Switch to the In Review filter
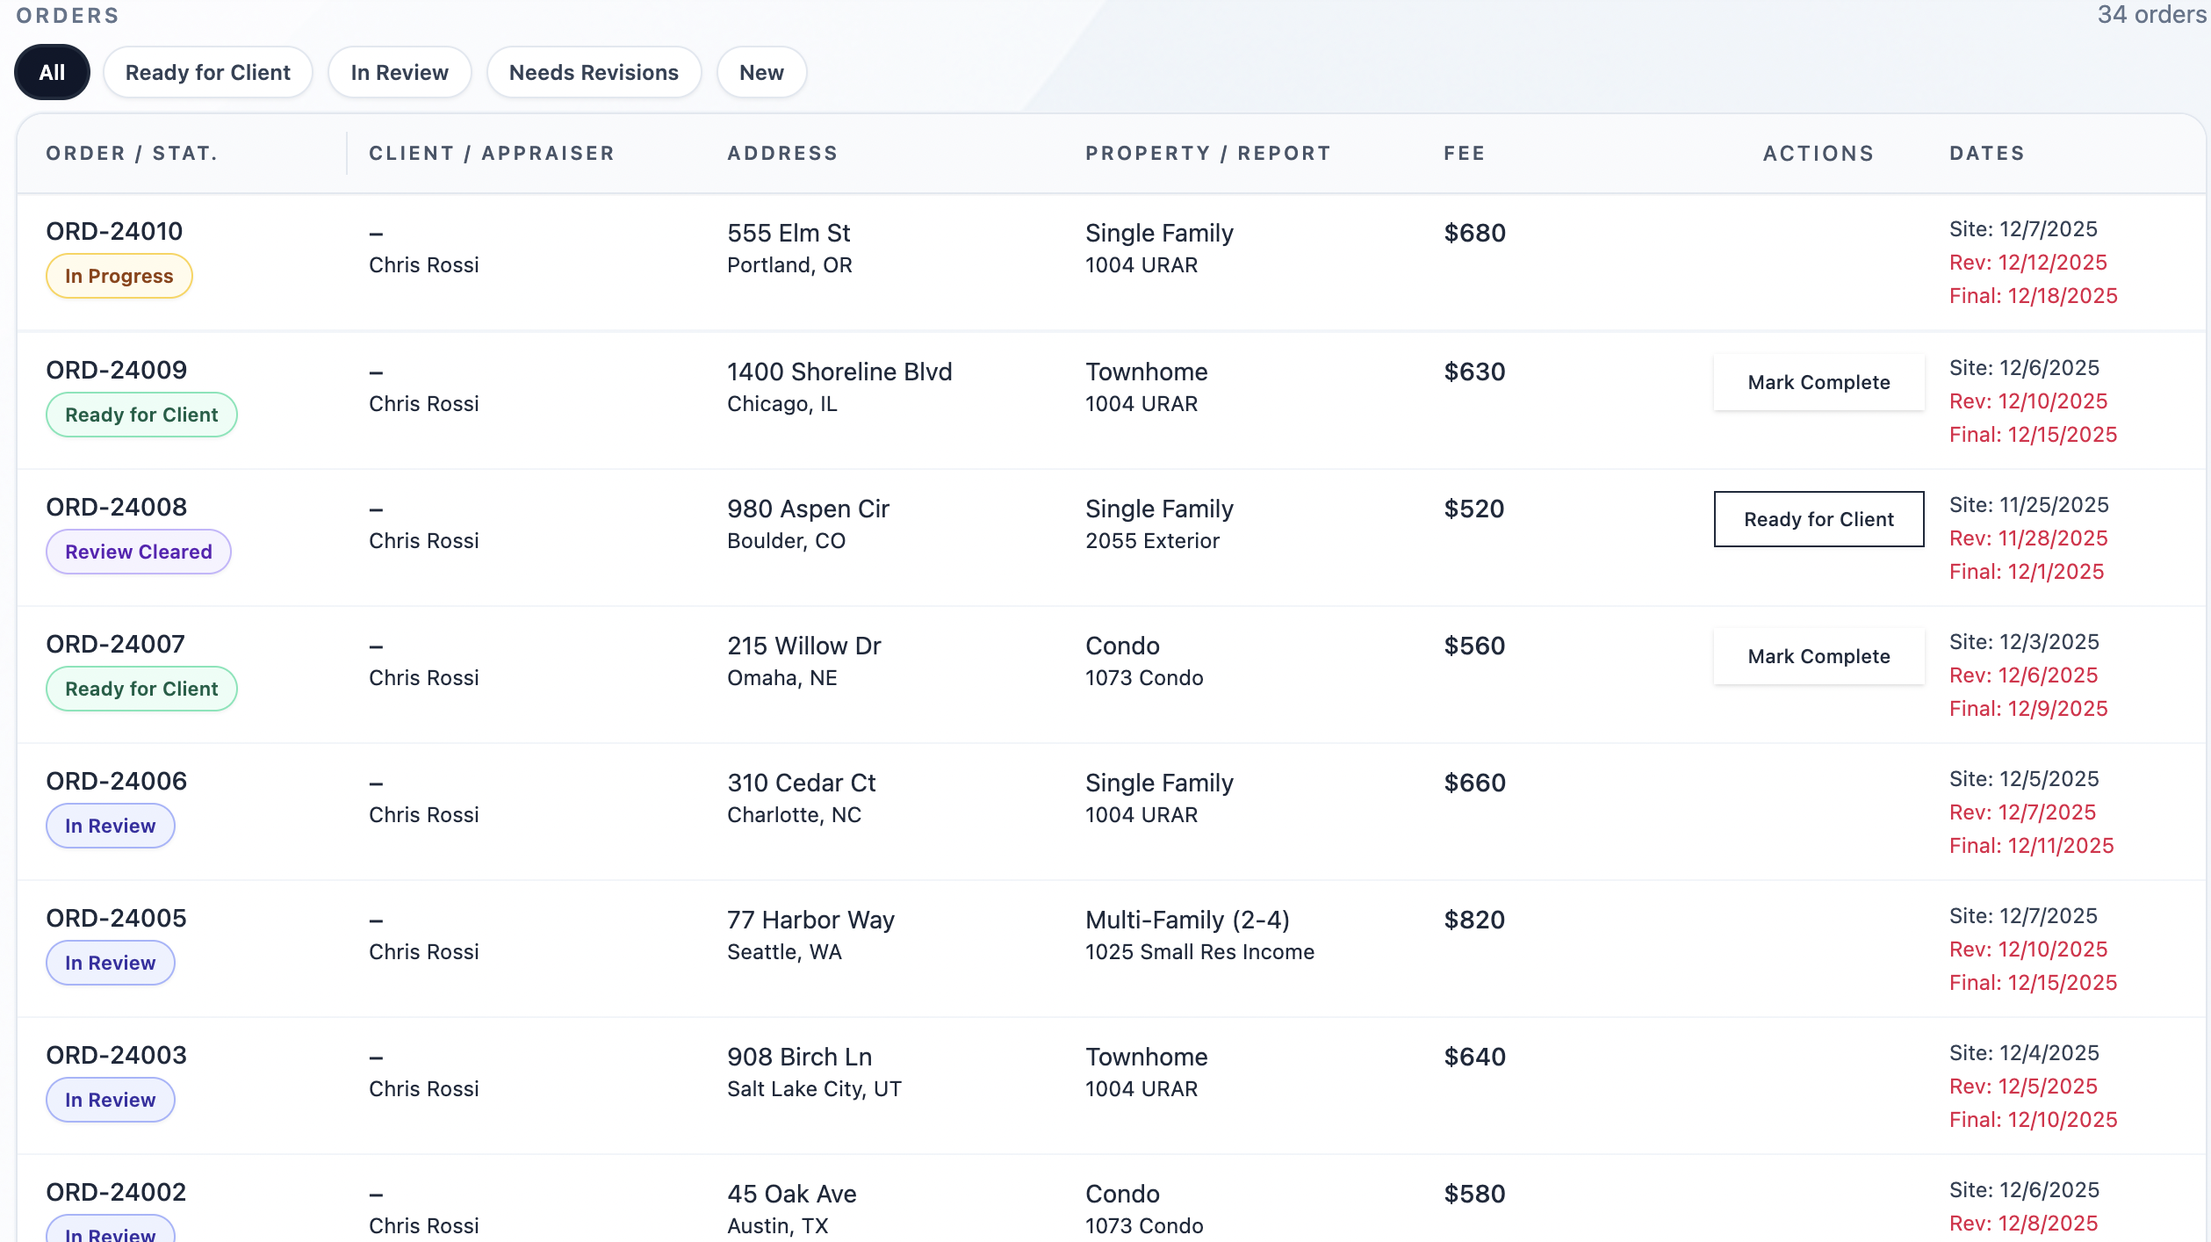Screen dimensions: 2211x1242 [400, 72]
